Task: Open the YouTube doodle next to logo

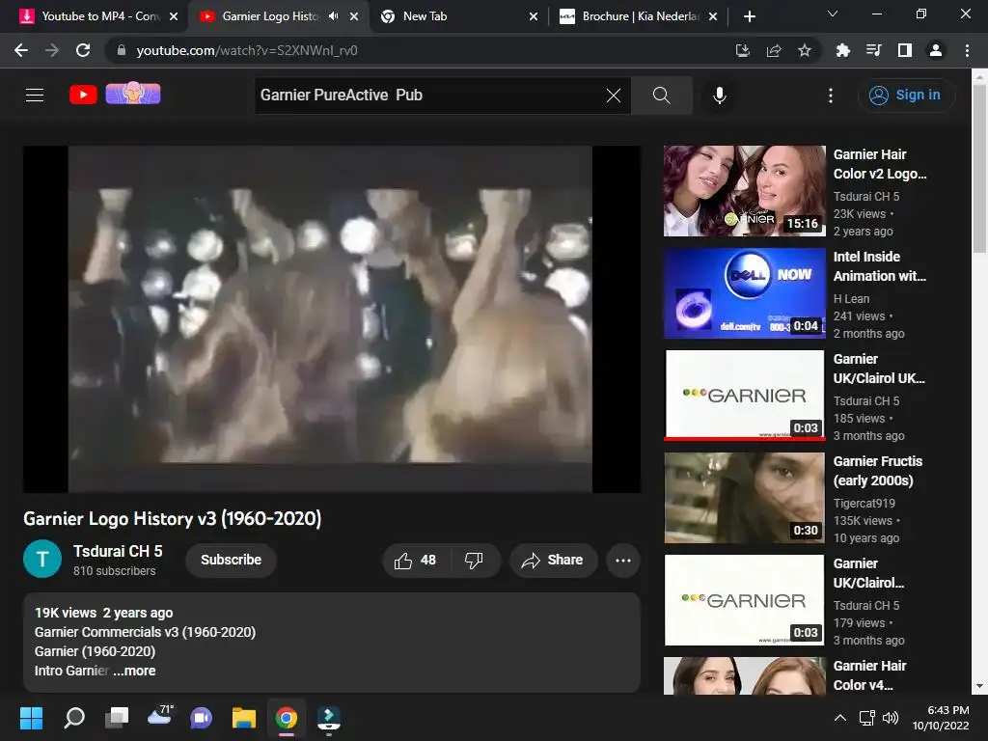Action: pyautogui.click(x=133, y=94)
